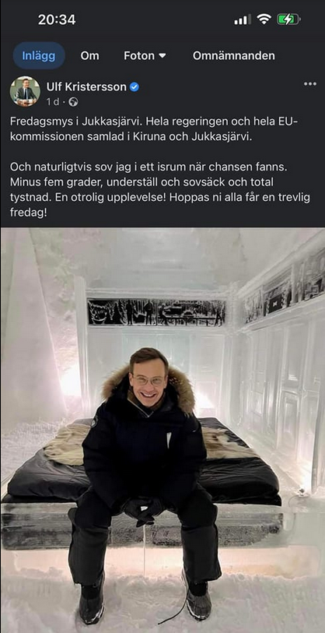Tap the Wi-Fi status icon
Viewport: 325px width, 633px height.
[264, 19]
